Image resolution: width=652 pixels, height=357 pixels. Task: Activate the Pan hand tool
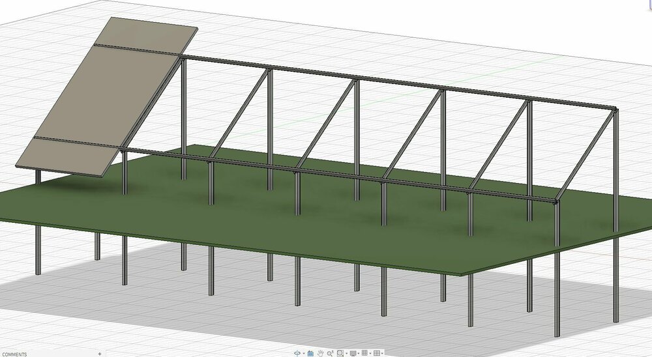(321, 353)
